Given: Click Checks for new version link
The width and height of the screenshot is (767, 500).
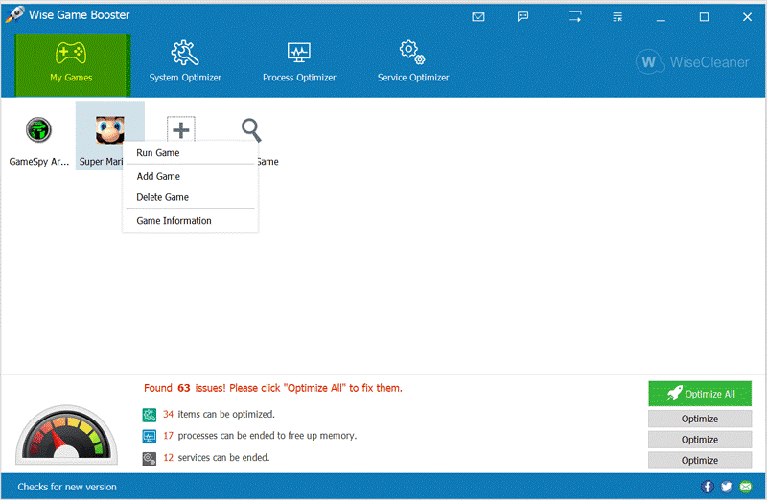Looking at the screenshot, I should pyautogui.click(x=67, y=487).
